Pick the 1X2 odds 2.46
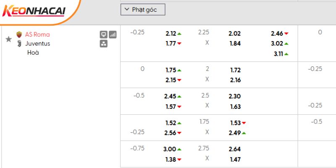Image resolution: width=336 pixels, height=168 pixels. coord(277,34)
